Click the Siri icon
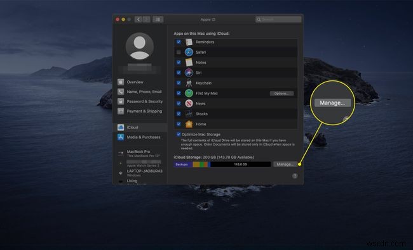This screenshot has width=413, height=250. click(x=189, y=73)
